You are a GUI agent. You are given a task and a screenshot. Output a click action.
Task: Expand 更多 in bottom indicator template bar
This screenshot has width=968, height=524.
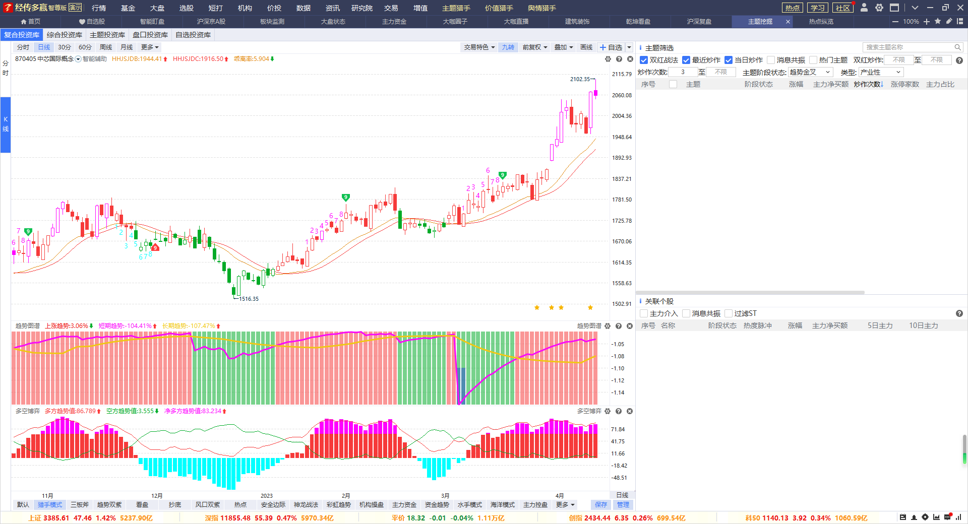click(x=565, y=505)
